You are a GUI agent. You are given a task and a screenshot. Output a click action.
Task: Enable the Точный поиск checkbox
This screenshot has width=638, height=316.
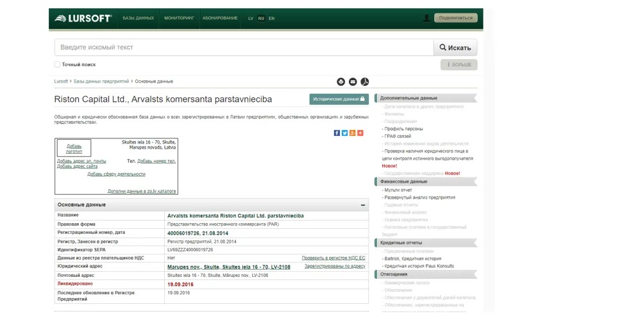pos(57,65)
